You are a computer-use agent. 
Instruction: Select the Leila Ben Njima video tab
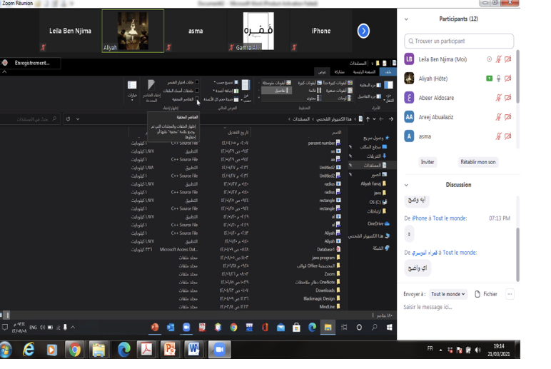pos(50,31)
